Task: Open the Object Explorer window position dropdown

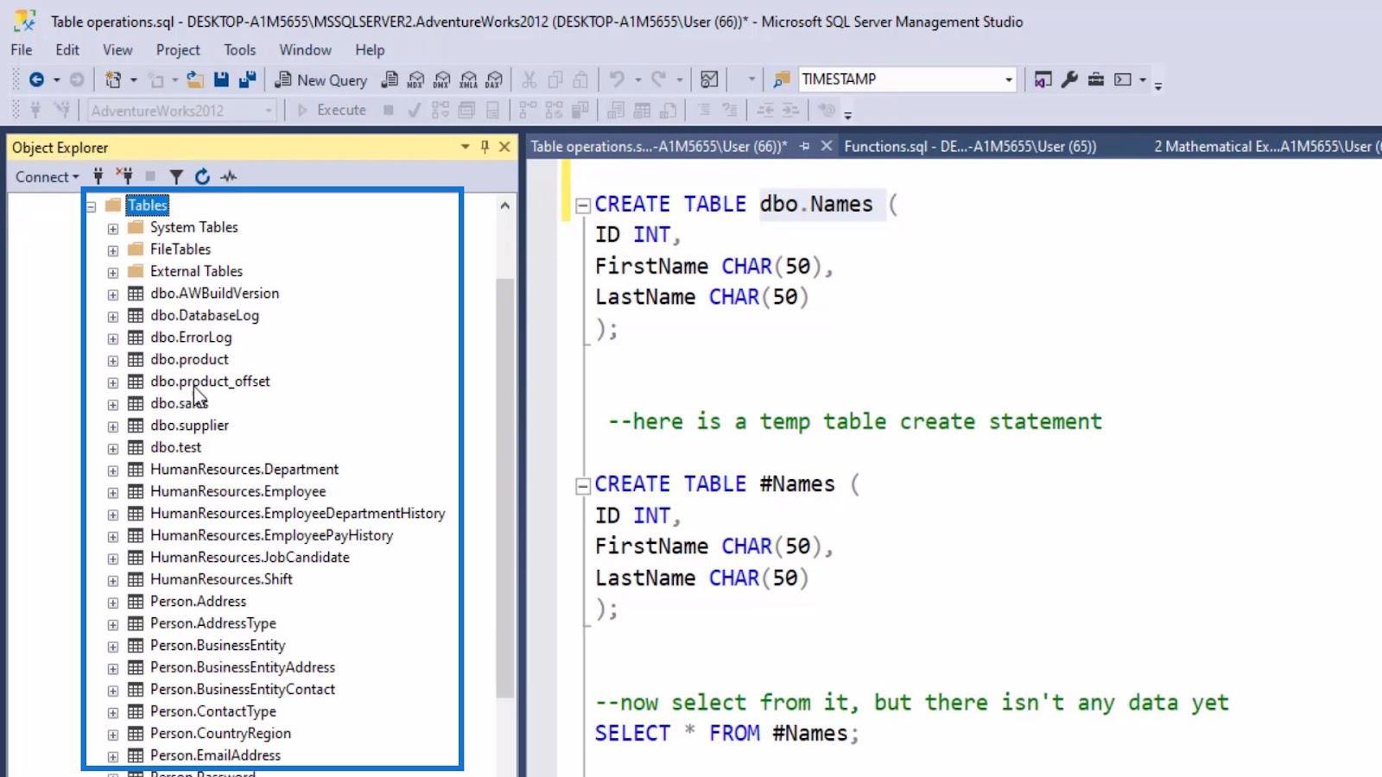Action: point(465,147)
